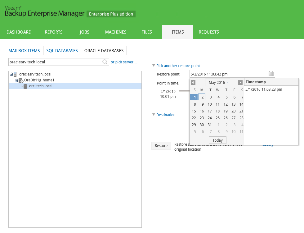Image resolution: width=304 pixels, height=233 pixels.
Task: Select May 16 in the calendar
Action: click(x=202, y=111)
